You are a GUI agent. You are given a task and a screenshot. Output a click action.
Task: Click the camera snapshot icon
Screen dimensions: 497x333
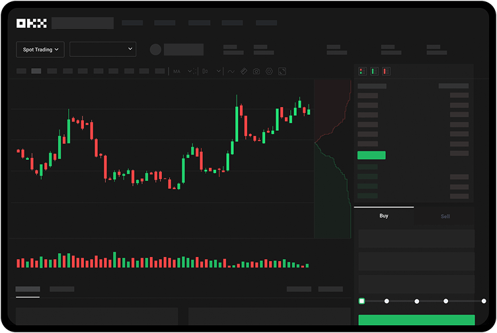pos(256,71)
